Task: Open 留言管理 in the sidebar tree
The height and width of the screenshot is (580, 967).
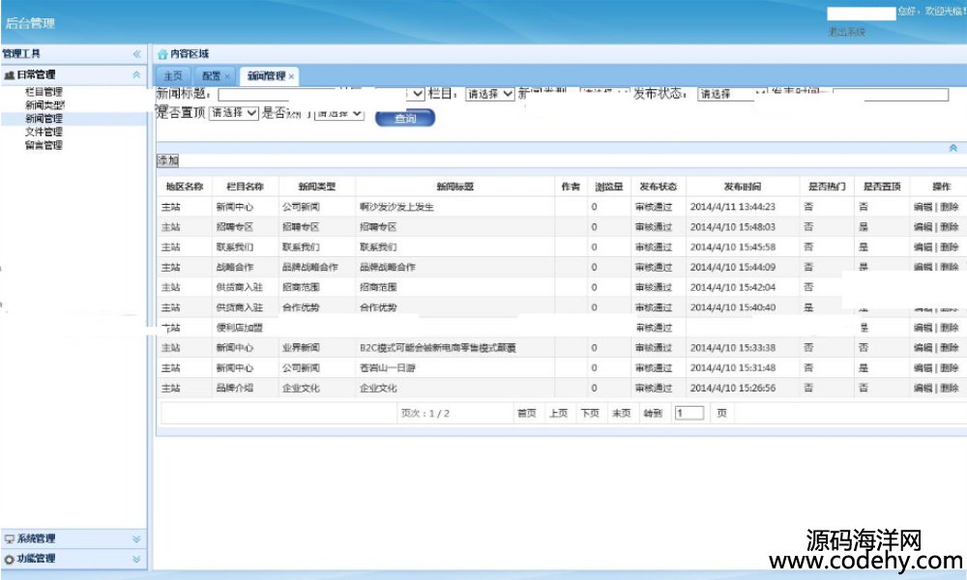Action: [x=44, y=145]
